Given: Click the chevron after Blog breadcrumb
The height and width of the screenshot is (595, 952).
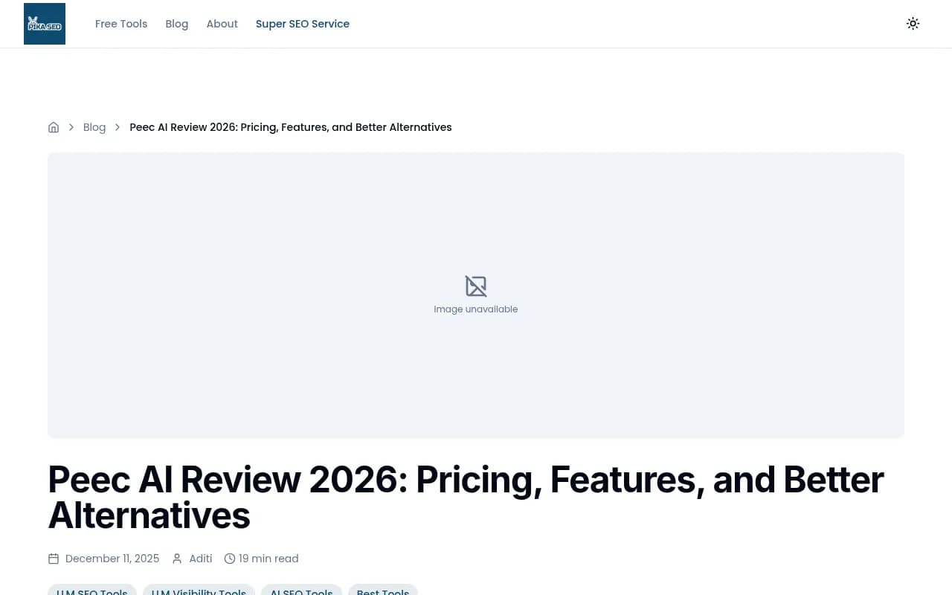Looking at the screenshot, I should (x=118, y=127).
